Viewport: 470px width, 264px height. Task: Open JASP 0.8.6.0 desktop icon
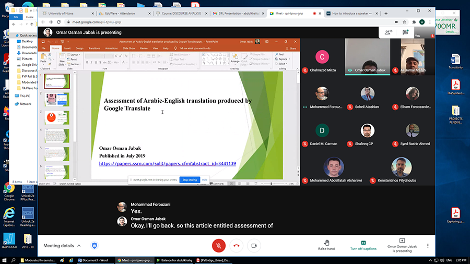[9, 241]
